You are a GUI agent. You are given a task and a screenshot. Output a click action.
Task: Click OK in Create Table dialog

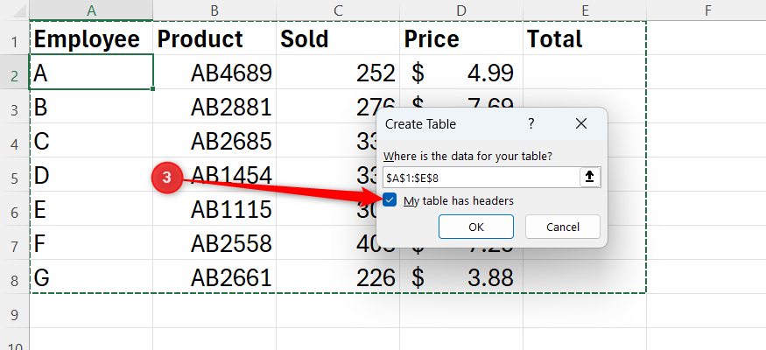tap(476, 227)
